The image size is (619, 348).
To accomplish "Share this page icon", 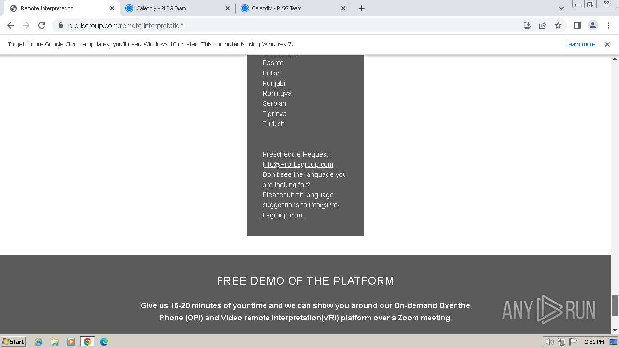I will click(543, 25).
